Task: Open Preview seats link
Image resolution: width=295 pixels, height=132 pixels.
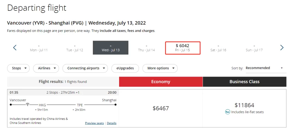Action: click(x=95, y=123)
